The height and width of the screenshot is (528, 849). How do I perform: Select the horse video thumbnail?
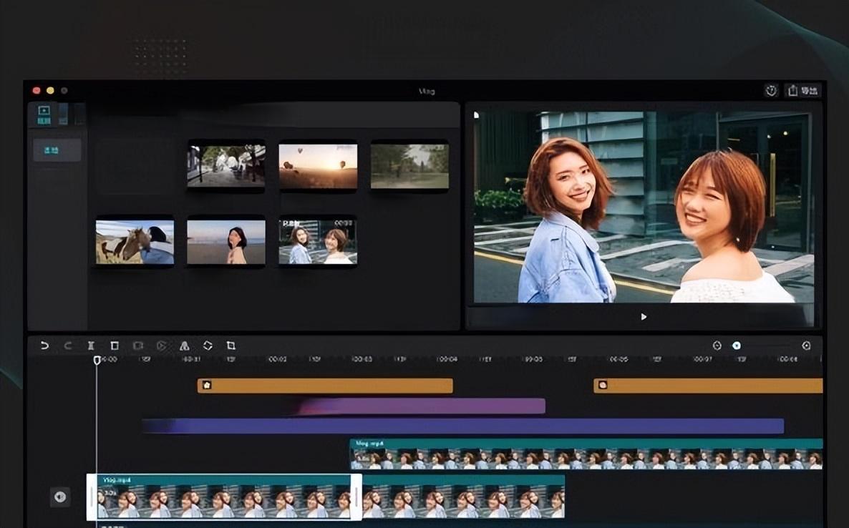135,242
